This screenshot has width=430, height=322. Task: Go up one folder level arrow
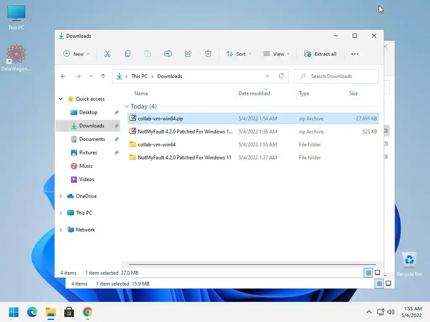click(x=103, y=76)
